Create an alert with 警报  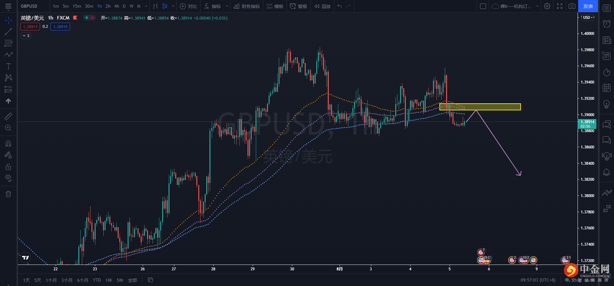tap(298, 6)
